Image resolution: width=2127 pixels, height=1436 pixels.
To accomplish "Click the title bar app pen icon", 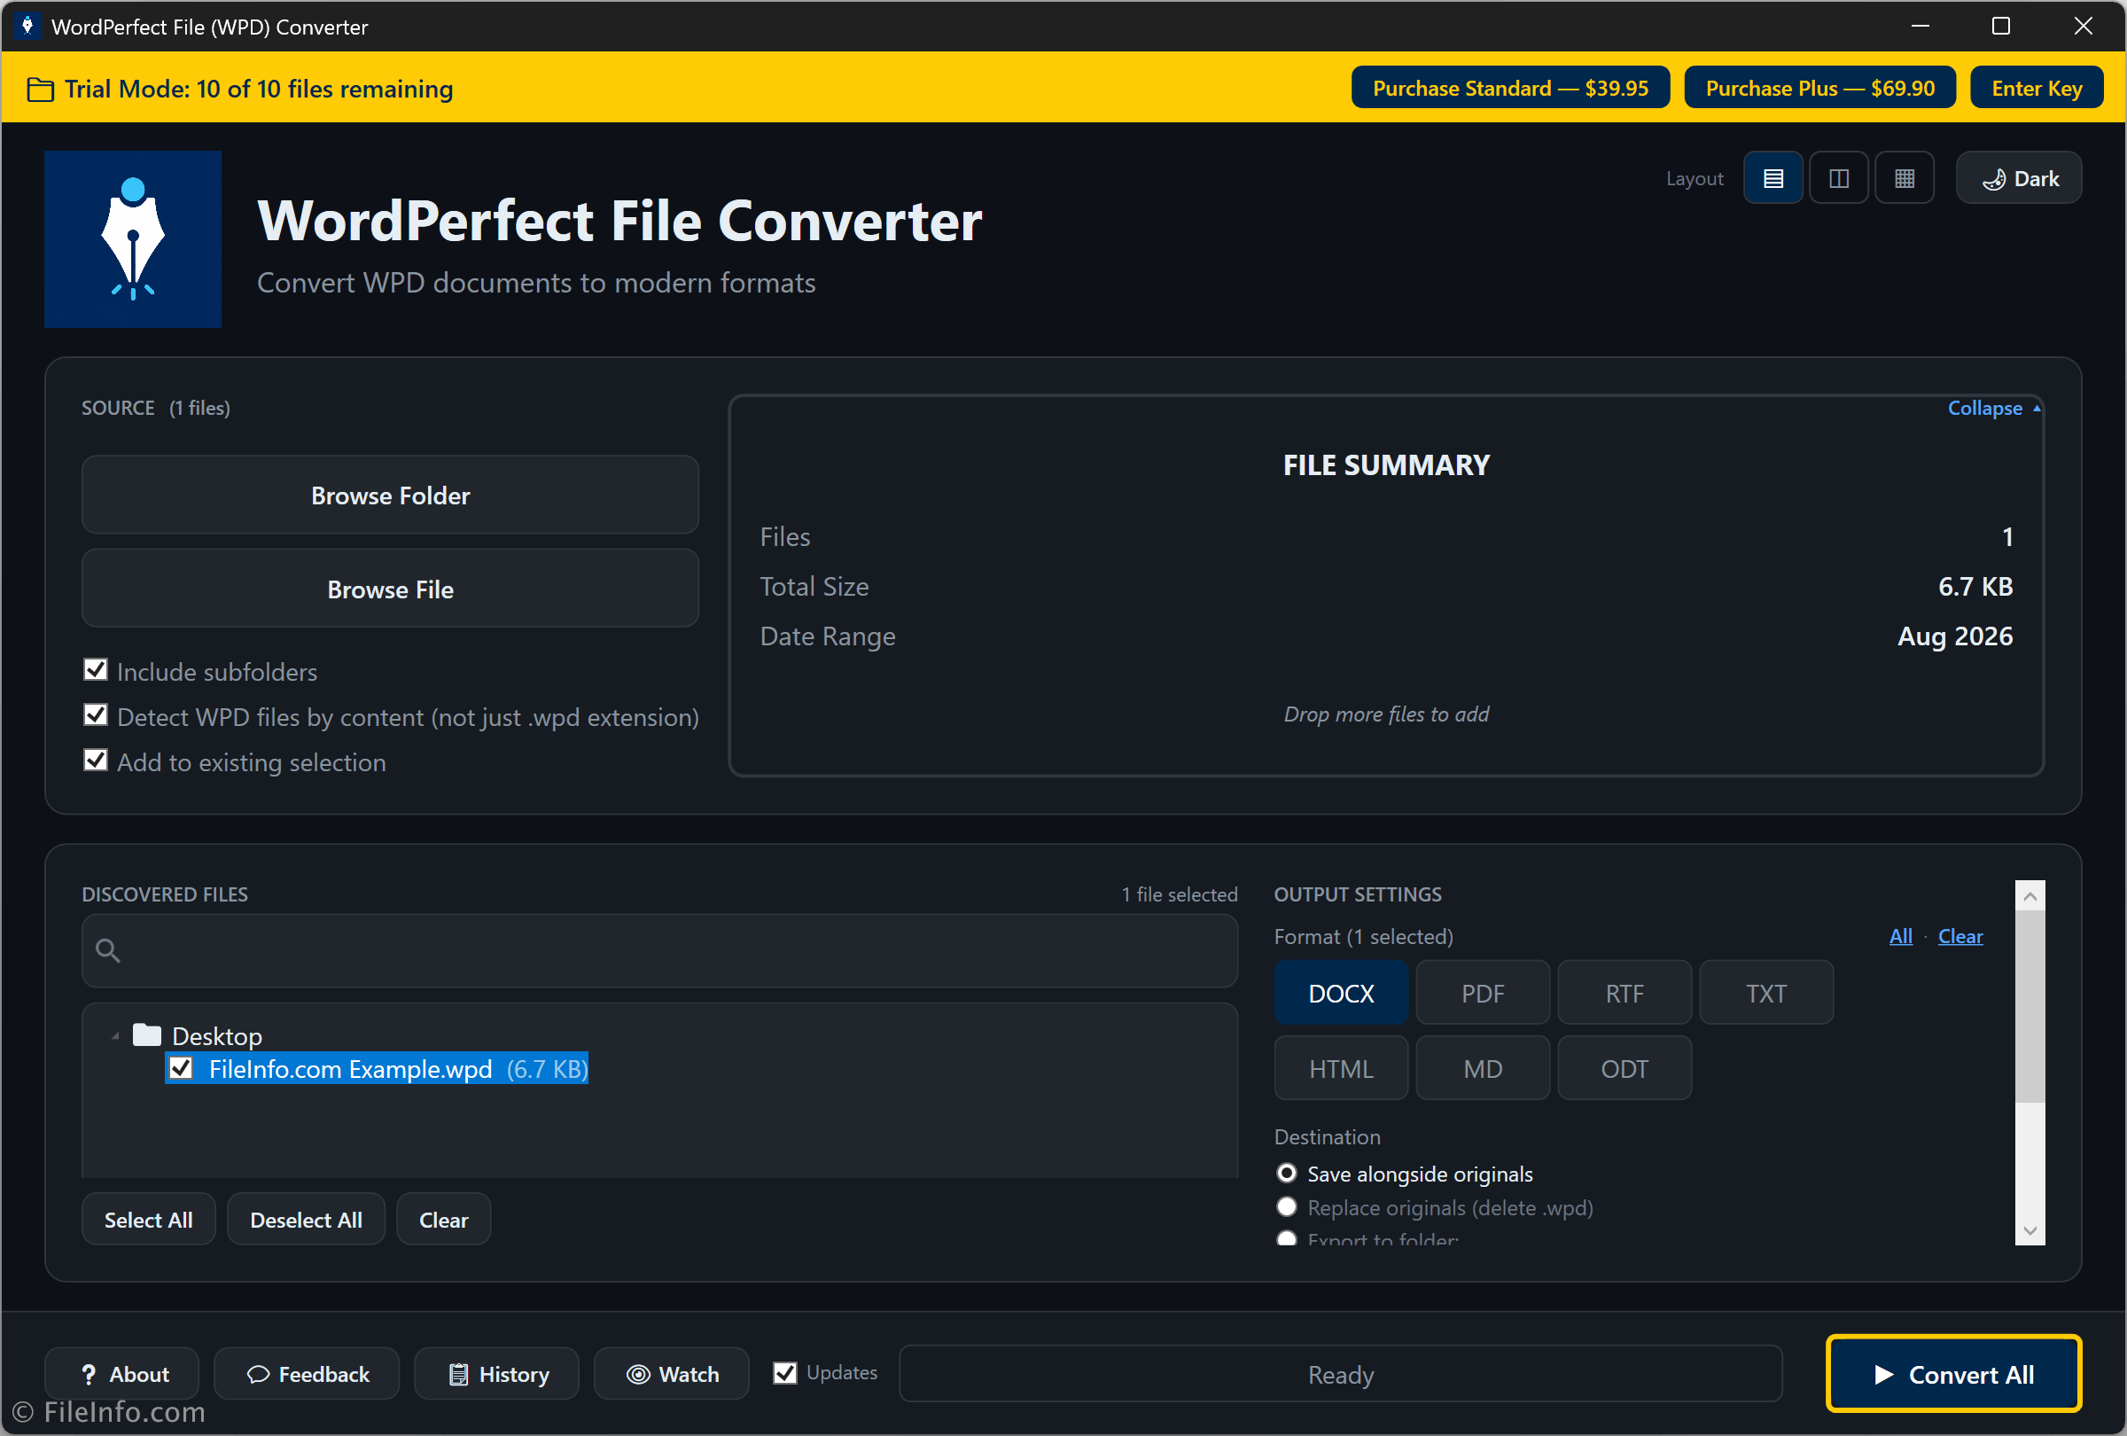I will [x=27, y=26].
